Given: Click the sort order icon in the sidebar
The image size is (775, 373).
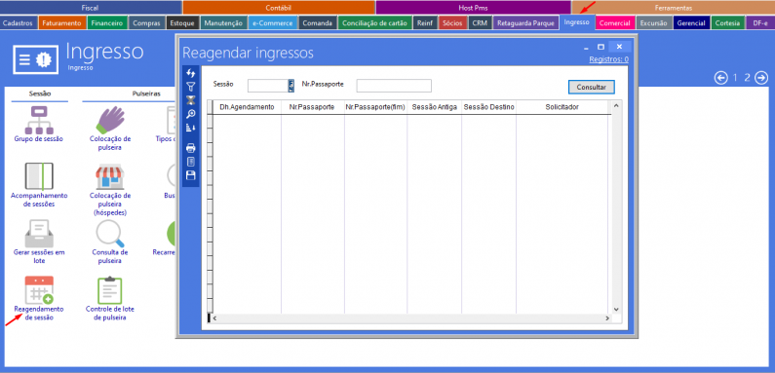Looking at the screenshot, I should pyautogui.click(x=190, y=128).
